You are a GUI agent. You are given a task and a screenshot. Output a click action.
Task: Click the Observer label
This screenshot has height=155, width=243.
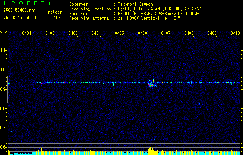point(78,4)
